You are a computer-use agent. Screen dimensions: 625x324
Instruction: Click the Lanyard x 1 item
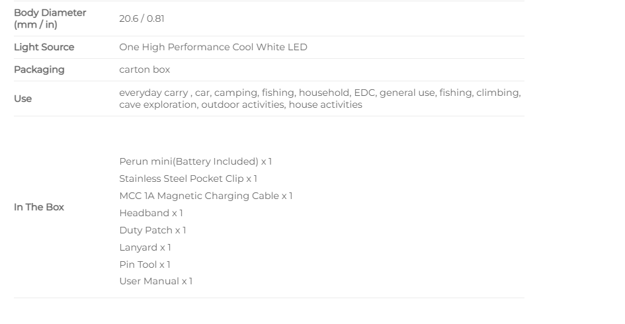pos(145,247)
